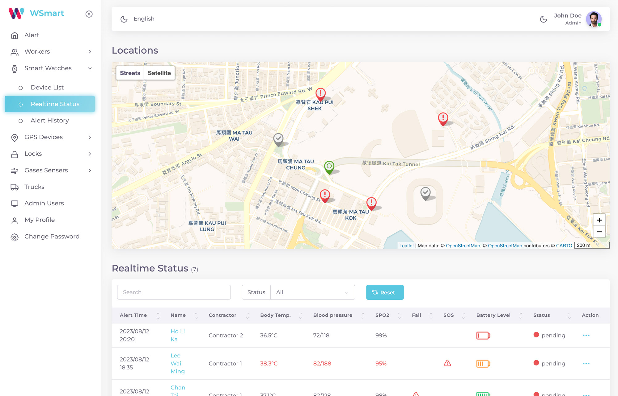Click the GPS Devices pin icon

tap(15, 138)
